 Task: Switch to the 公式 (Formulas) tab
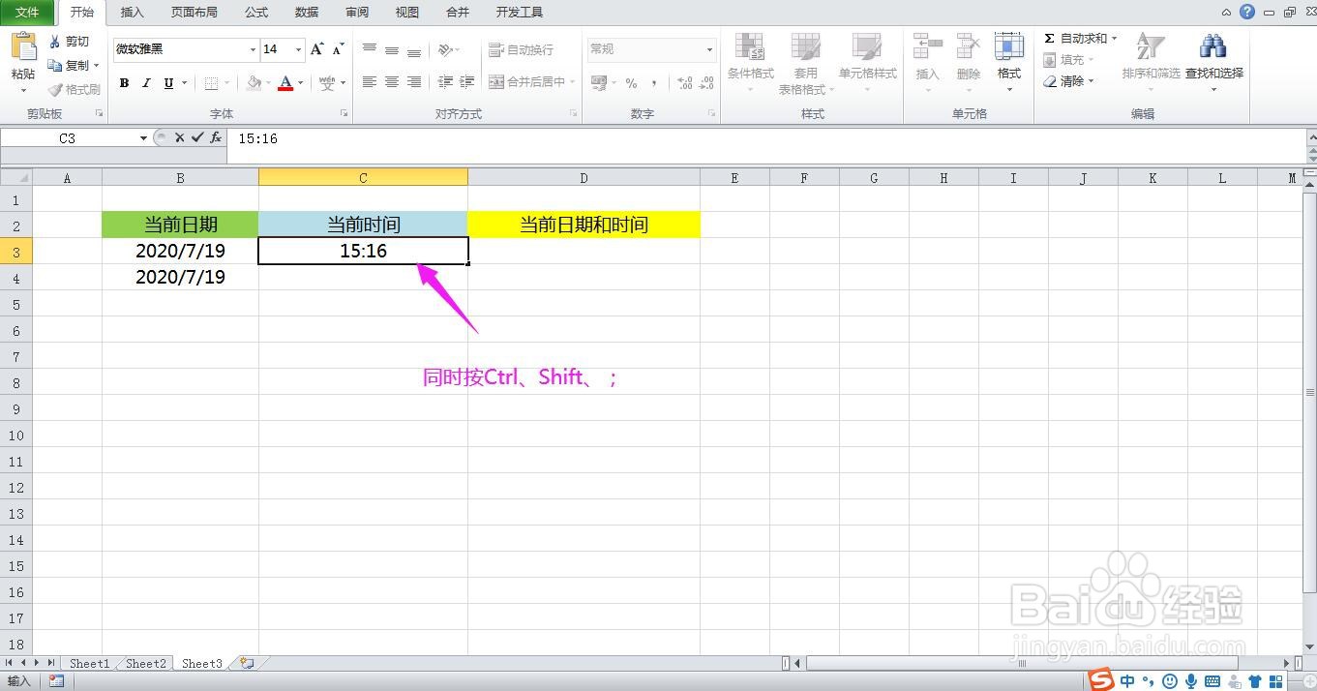click(256, 12)
